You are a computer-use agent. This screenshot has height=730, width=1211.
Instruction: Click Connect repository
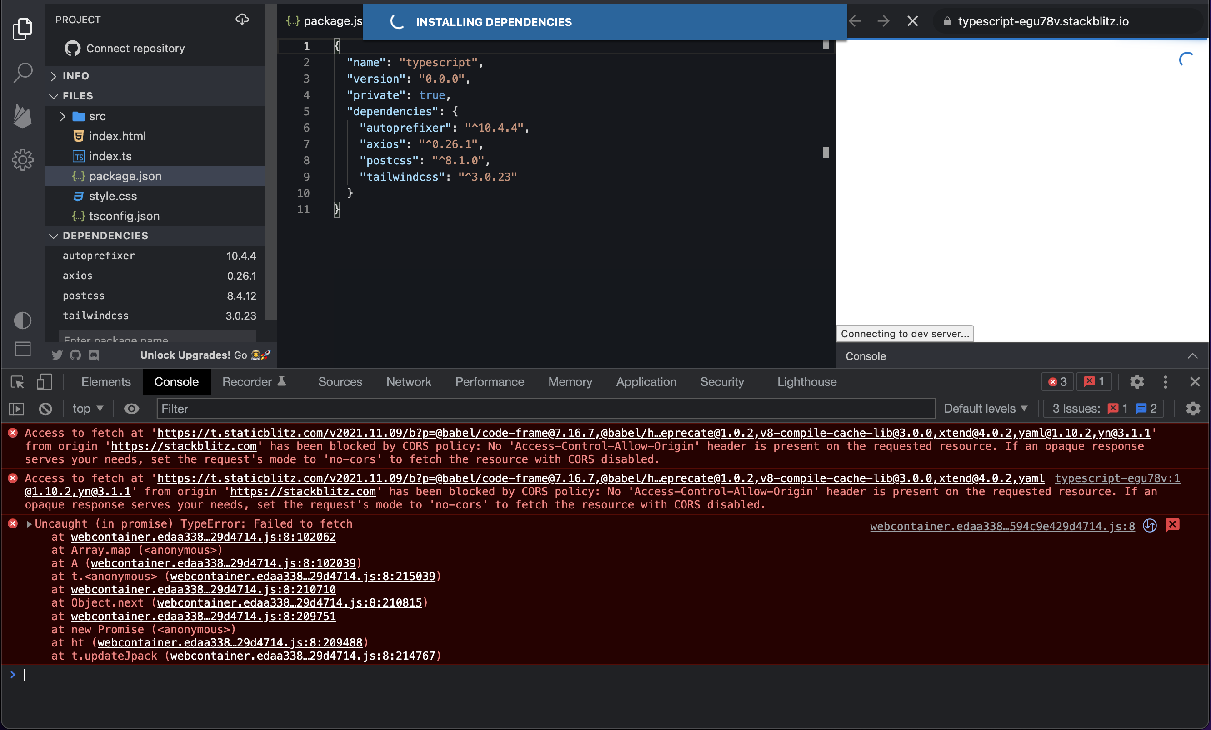click(135, 48)
